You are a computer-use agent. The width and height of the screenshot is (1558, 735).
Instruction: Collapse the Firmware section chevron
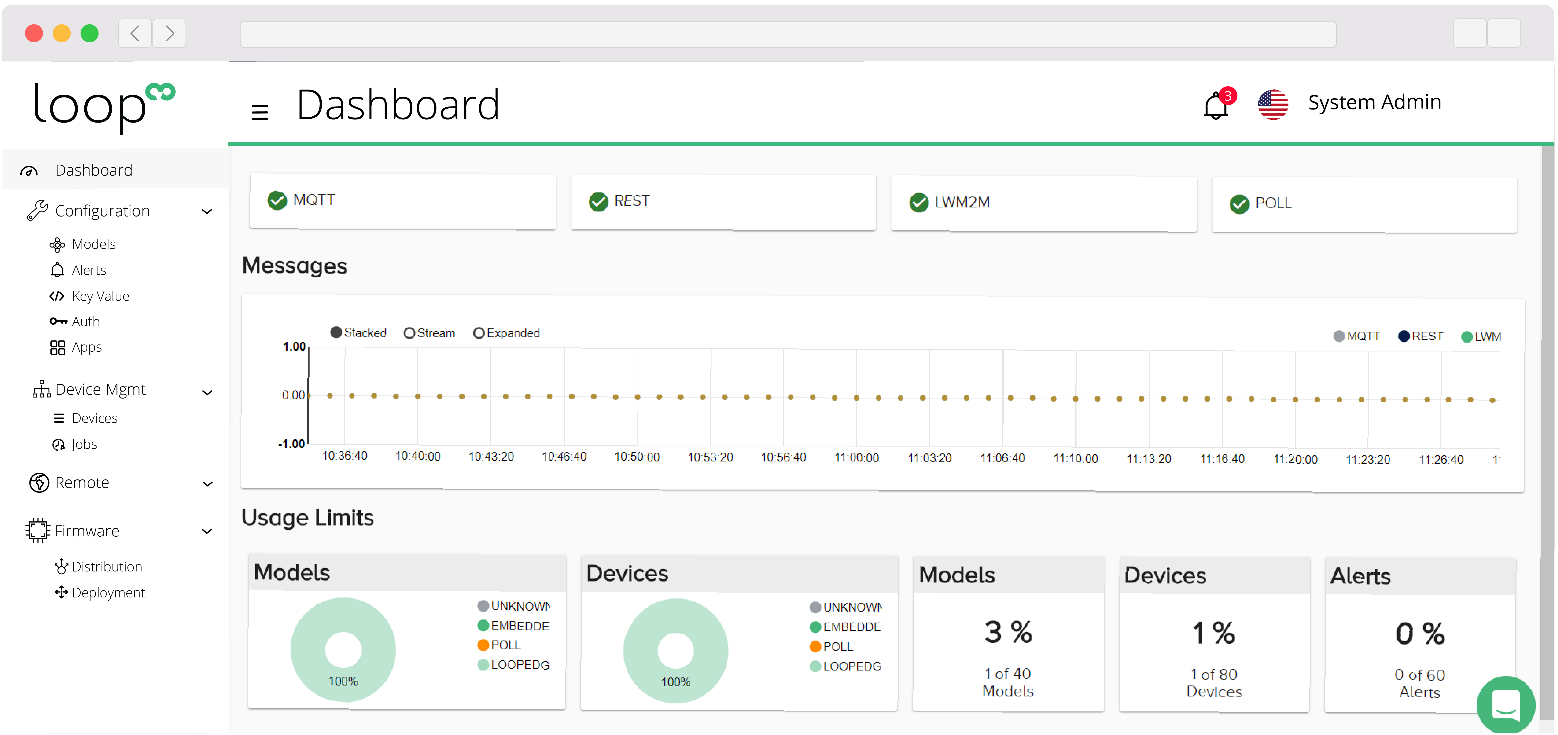207,531
